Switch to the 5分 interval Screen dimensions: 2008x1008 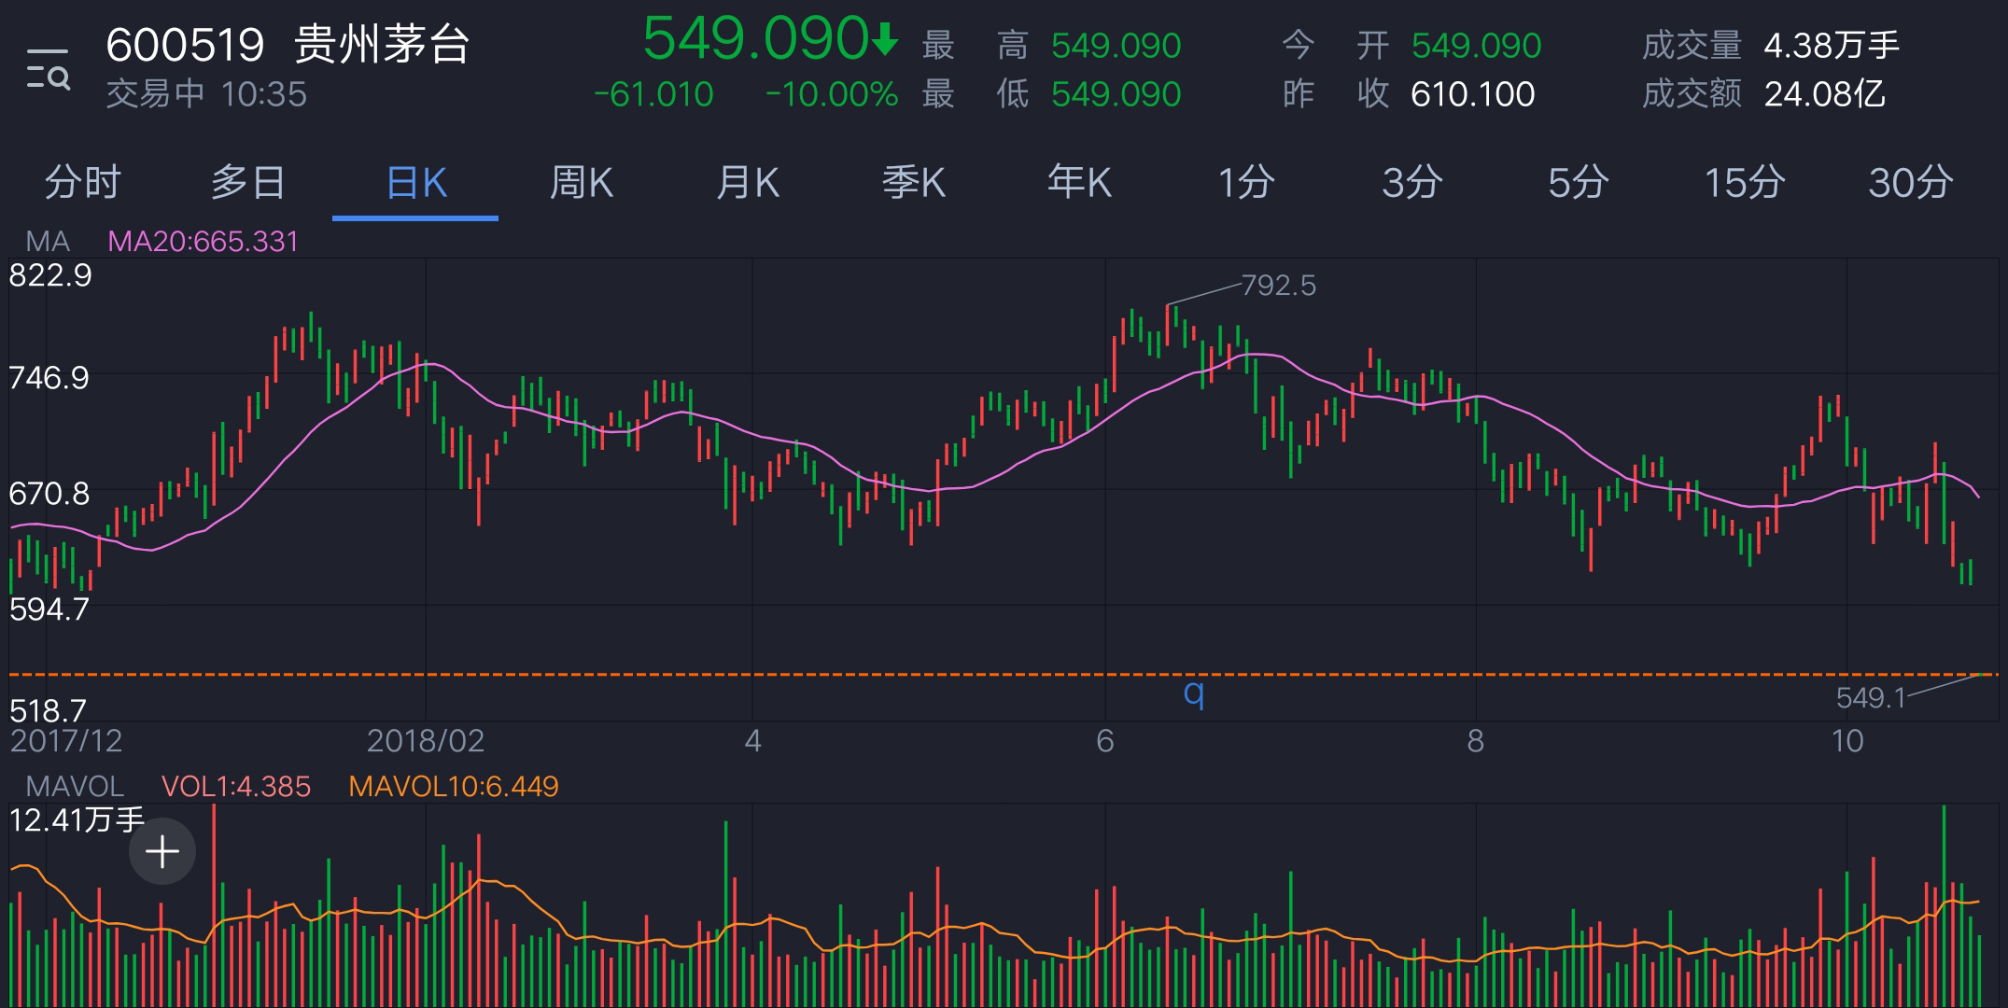click(x=1578, y=182)
